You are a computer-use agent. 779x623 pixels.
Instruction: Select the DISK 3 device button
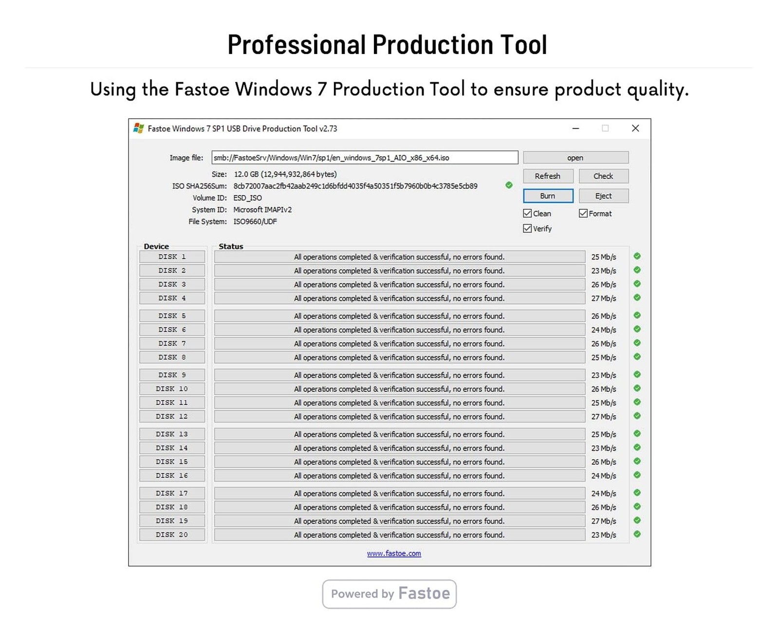pyautogui.click(x=172, y=284)
